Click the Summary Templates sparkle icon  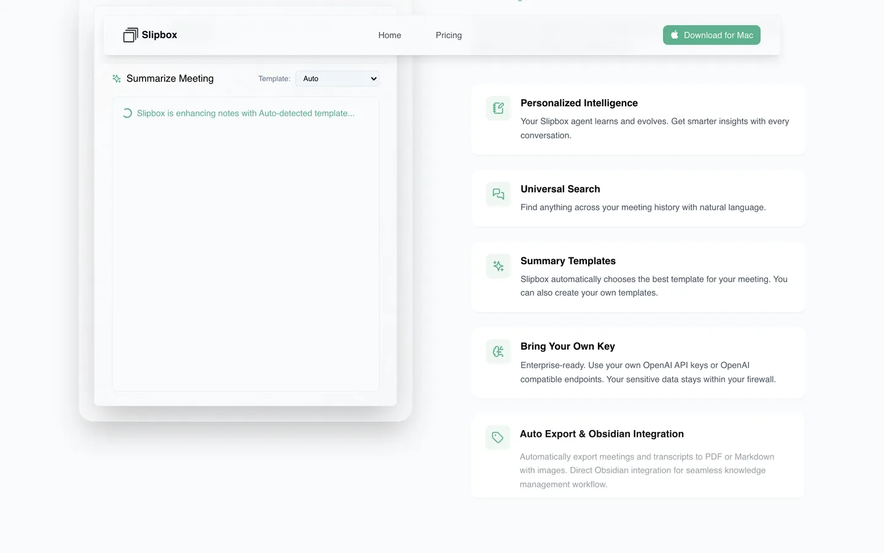[x=498, y=266]
